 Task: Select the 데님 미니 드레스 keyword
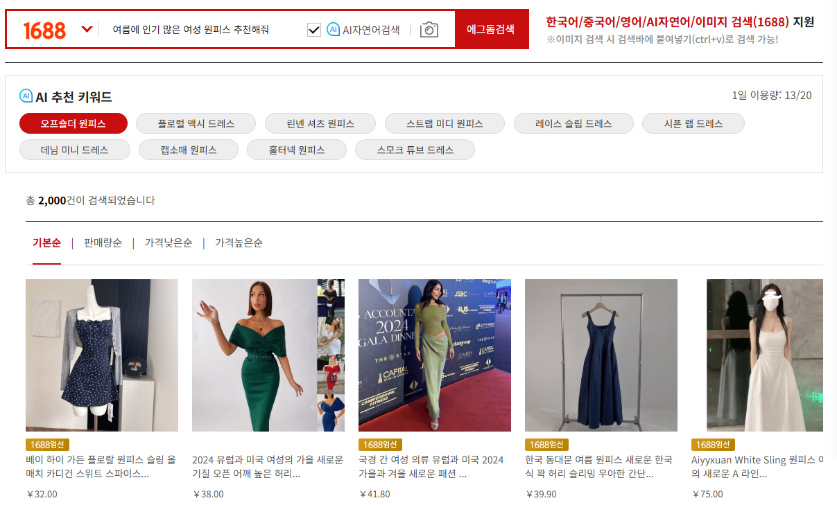tap(74, 150)
